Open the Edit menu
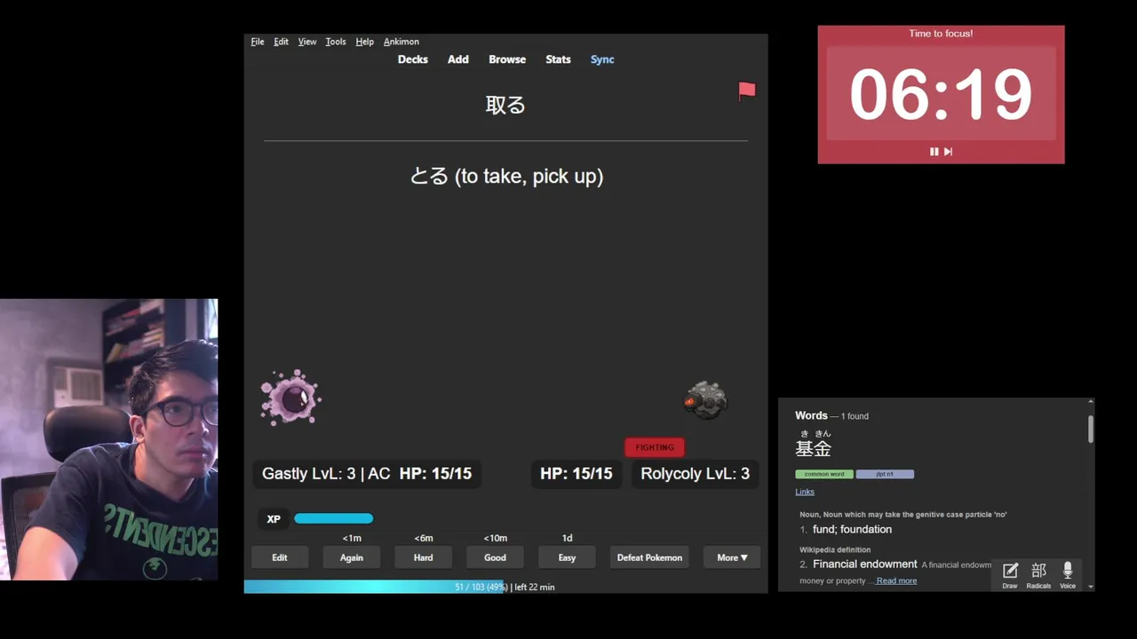Image resolution: width=1137 pixels, height=639 pixels. [281, 42]
